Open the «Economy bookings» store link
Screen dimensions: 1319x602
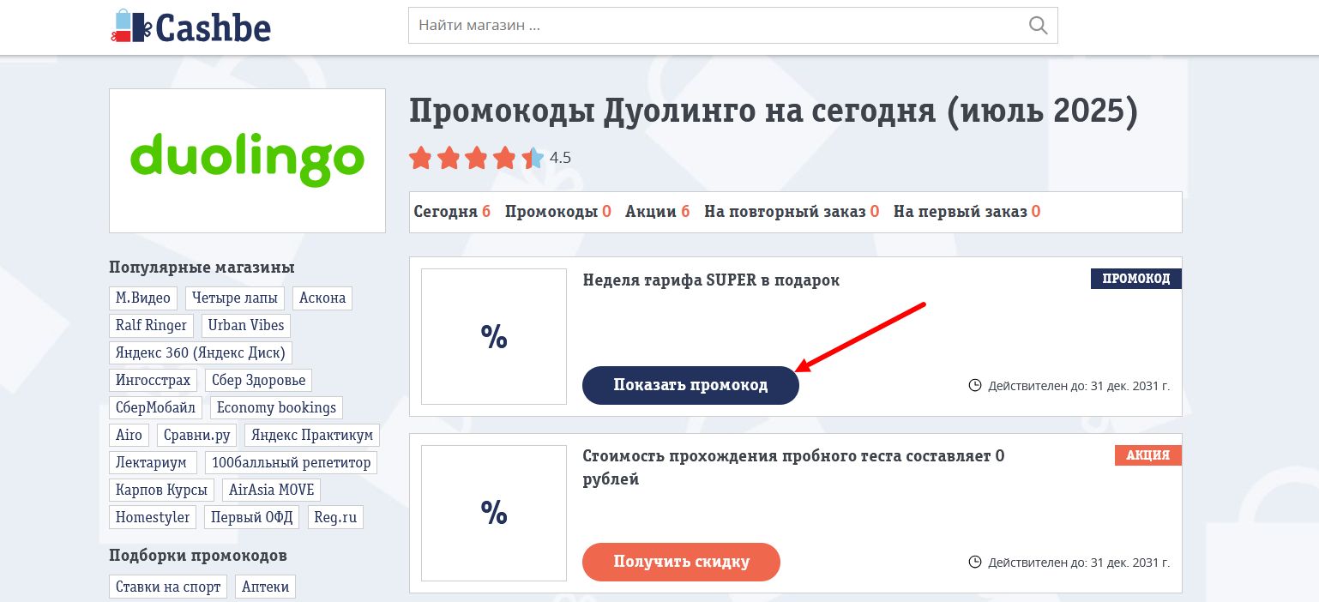pos(276,408)
